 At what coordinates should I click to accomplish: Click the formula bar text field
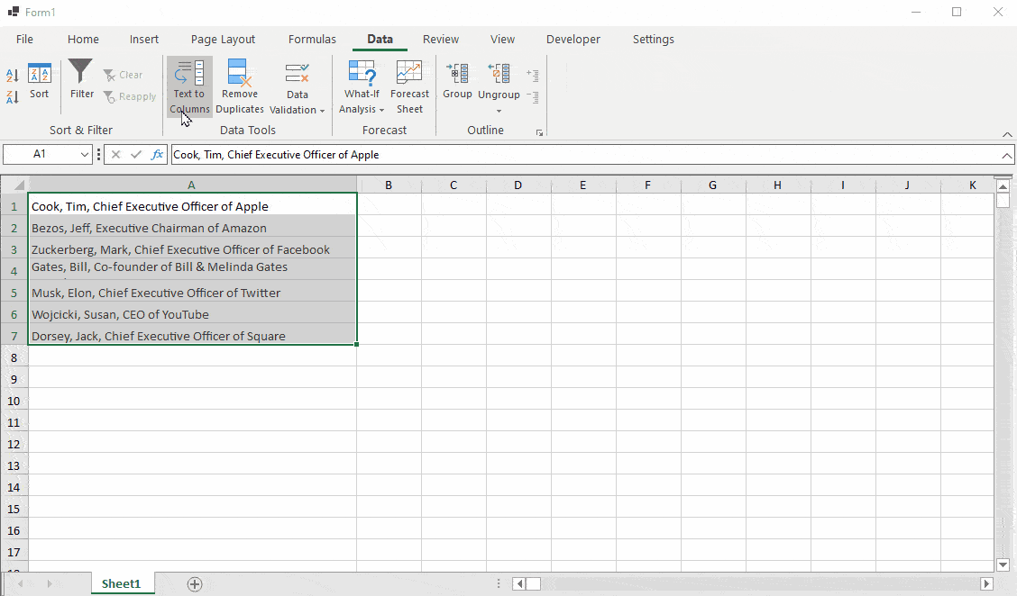click(577, 155)
